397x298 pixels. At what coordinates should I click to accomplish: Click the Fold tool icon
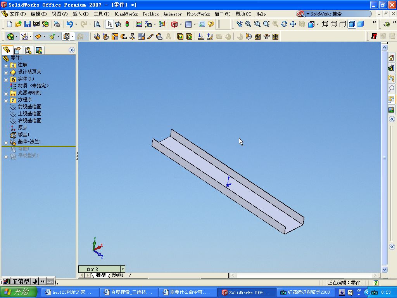click(210, 37)
